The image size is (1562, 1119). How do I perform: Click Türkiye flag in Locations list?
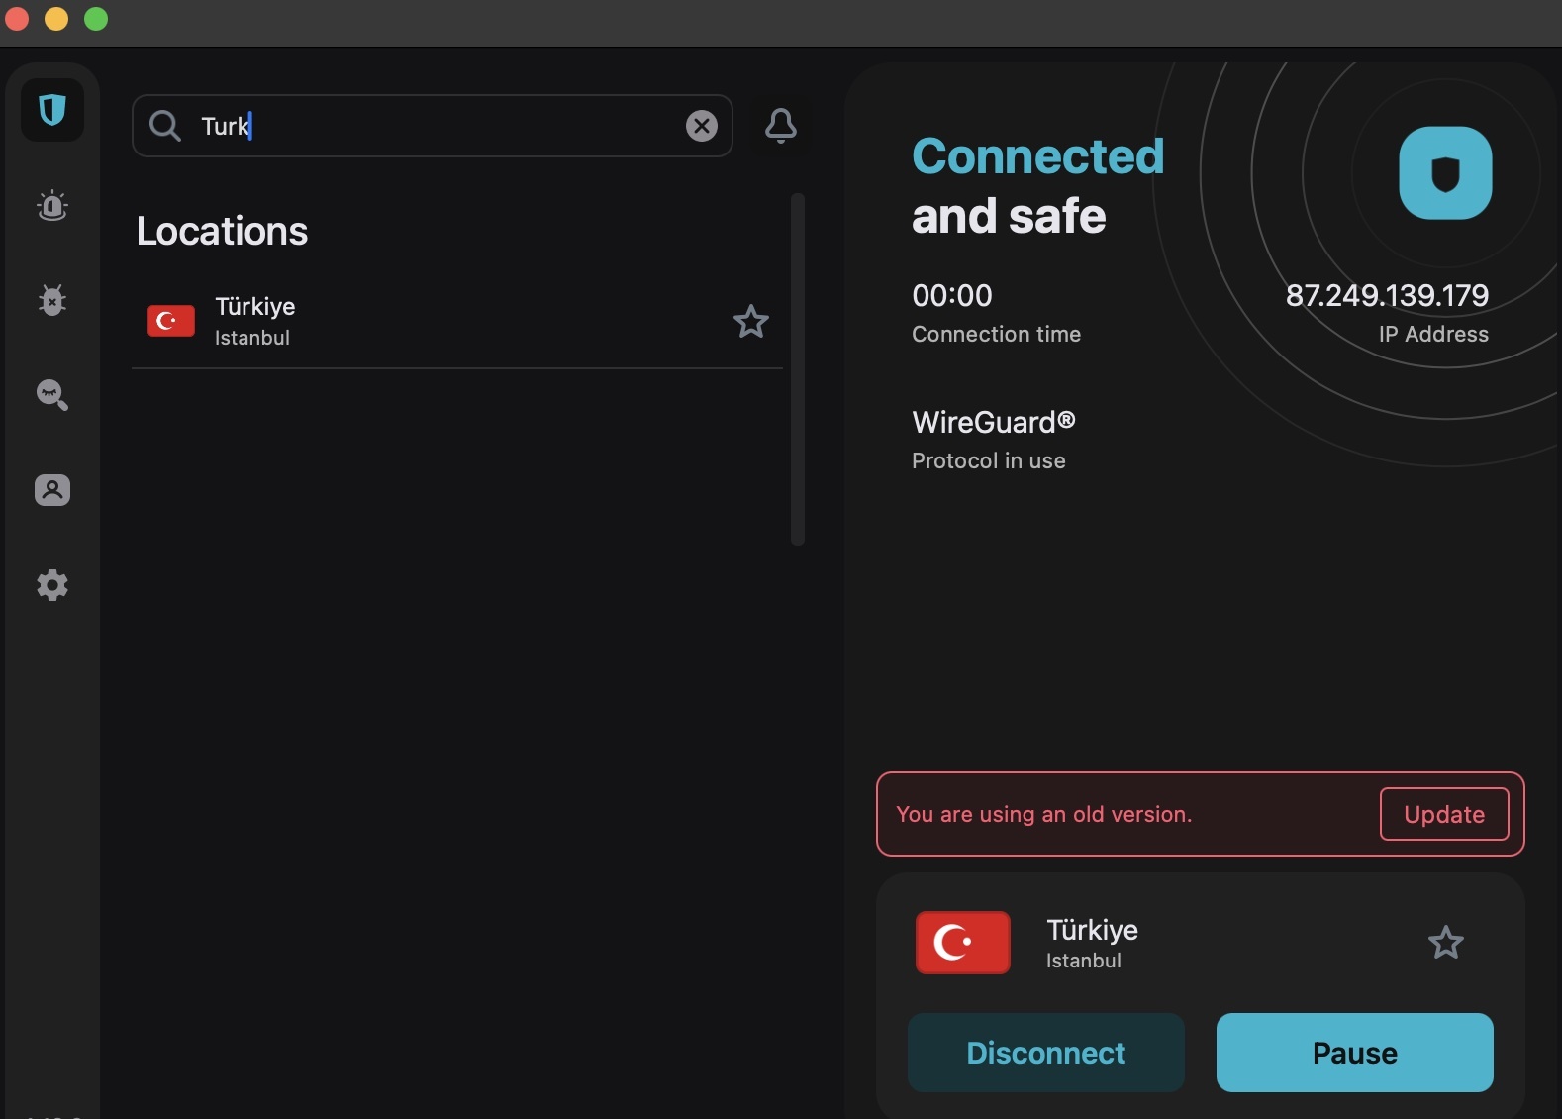point(171,321)
